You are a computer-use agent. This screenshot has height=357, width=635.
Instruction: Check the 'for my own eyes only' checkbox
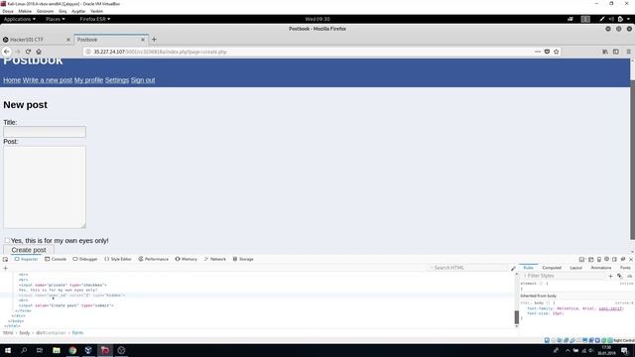7,240
